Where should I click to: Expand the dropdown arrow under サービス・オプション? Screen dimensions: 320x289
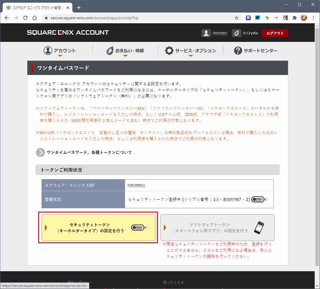click(x=191, y=56)
